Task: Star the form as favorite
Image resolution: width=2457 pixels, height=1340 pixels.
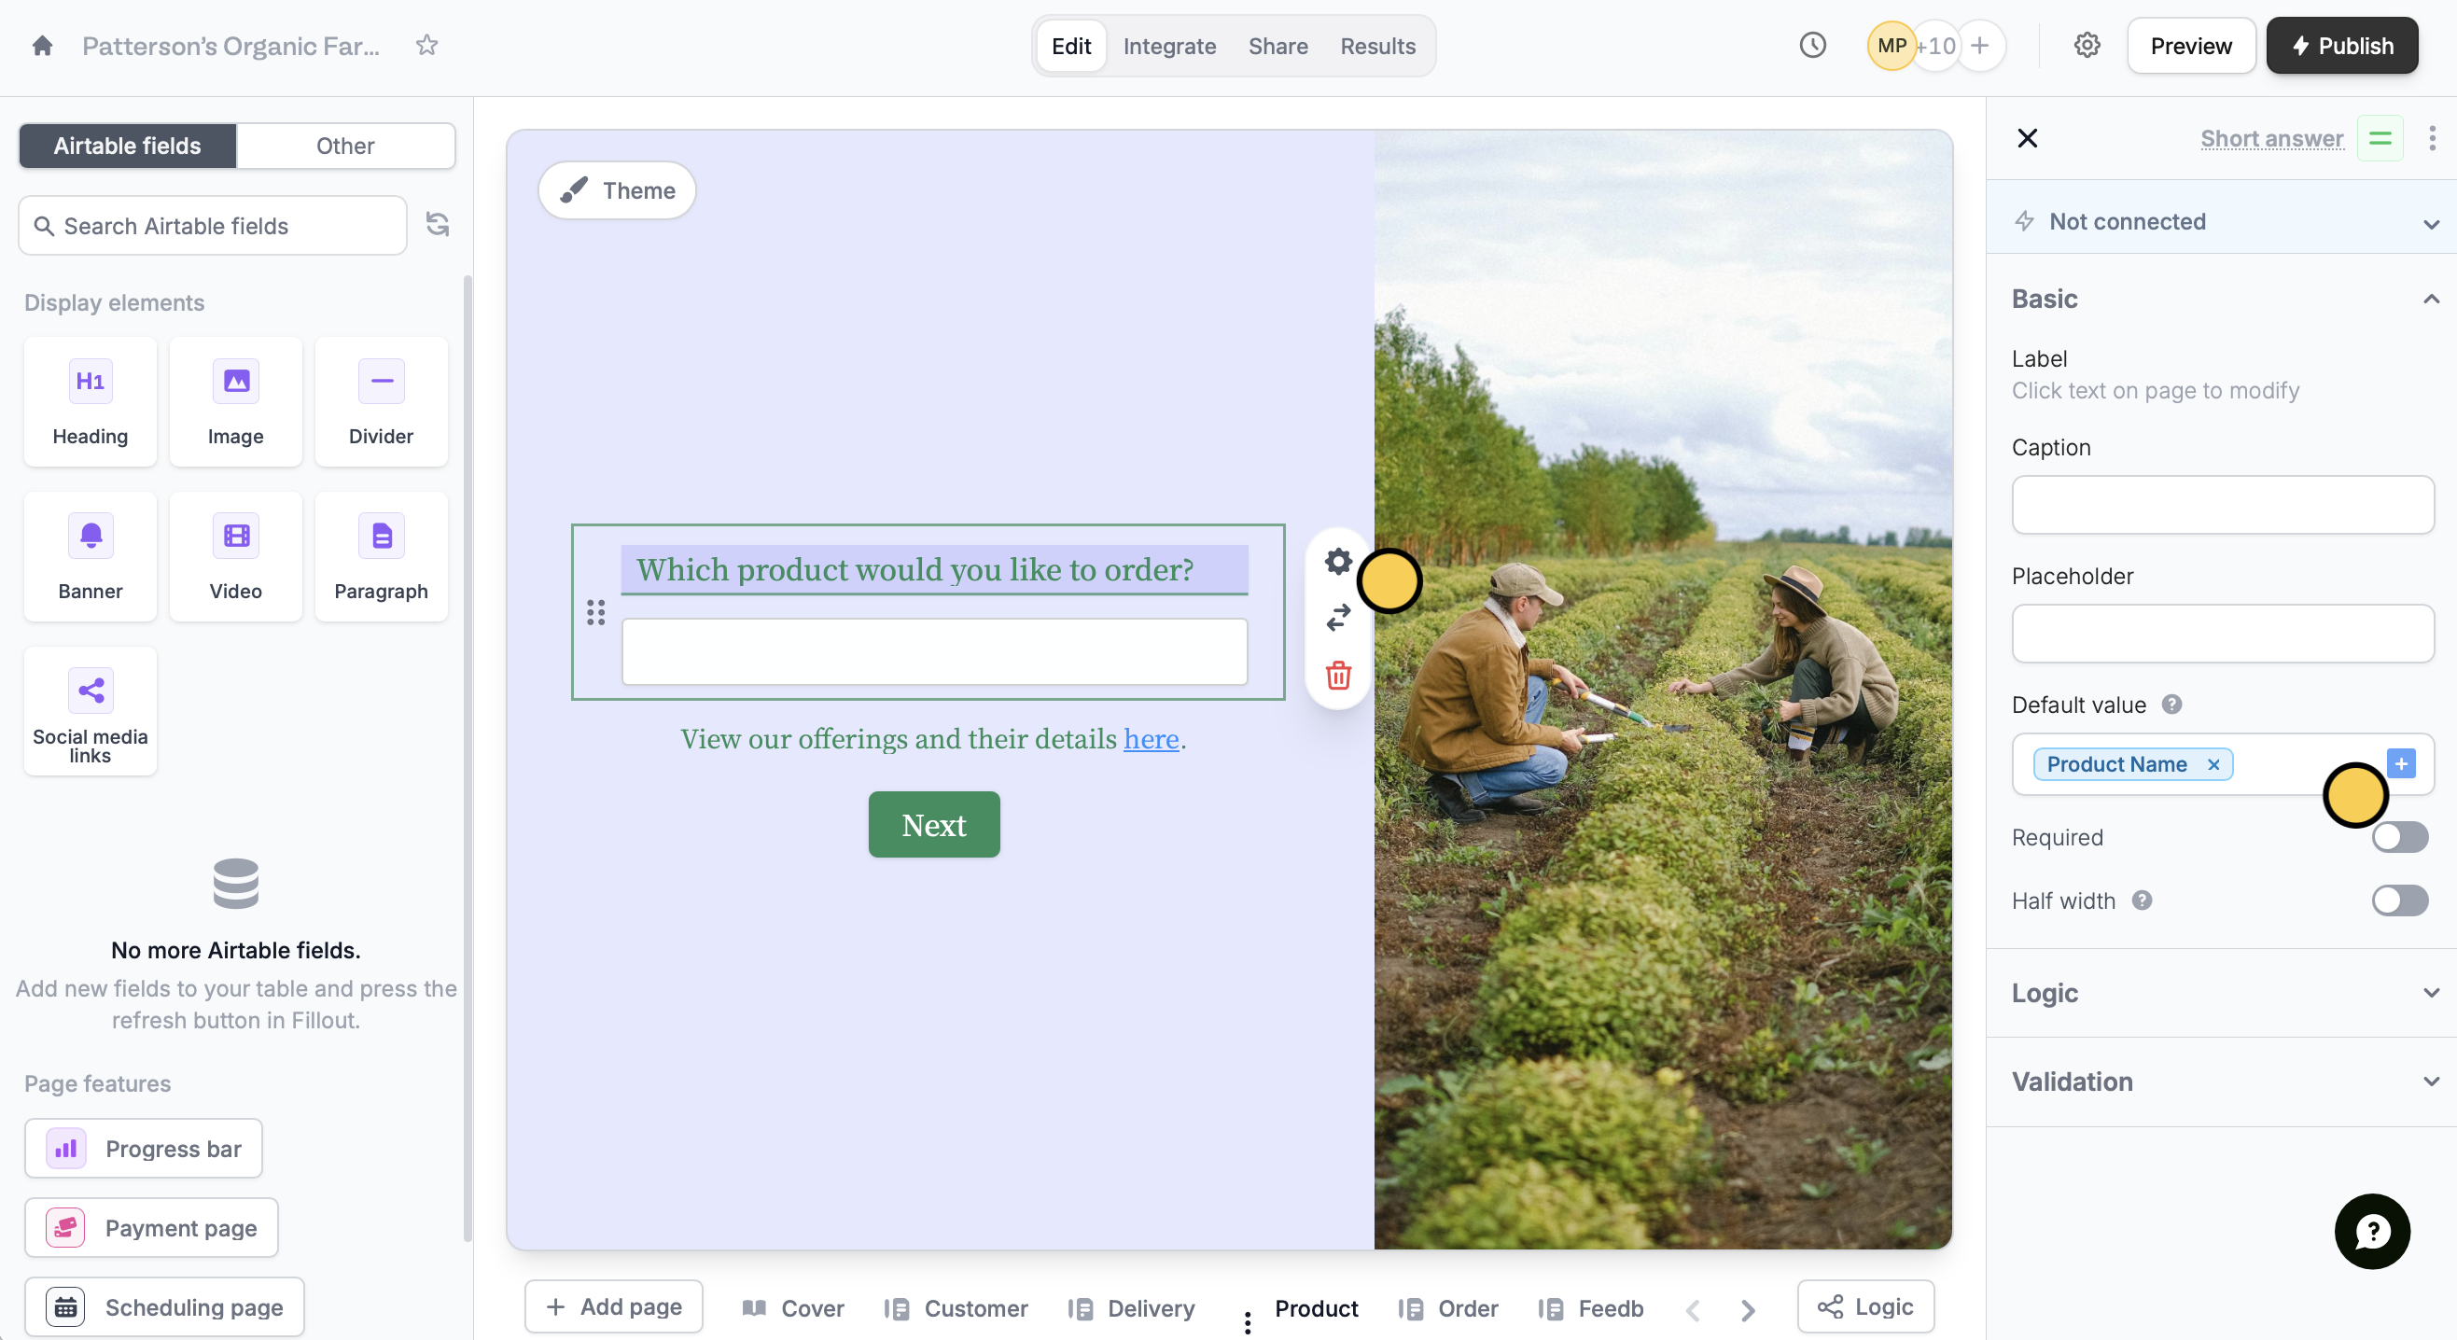Action: 426,46
